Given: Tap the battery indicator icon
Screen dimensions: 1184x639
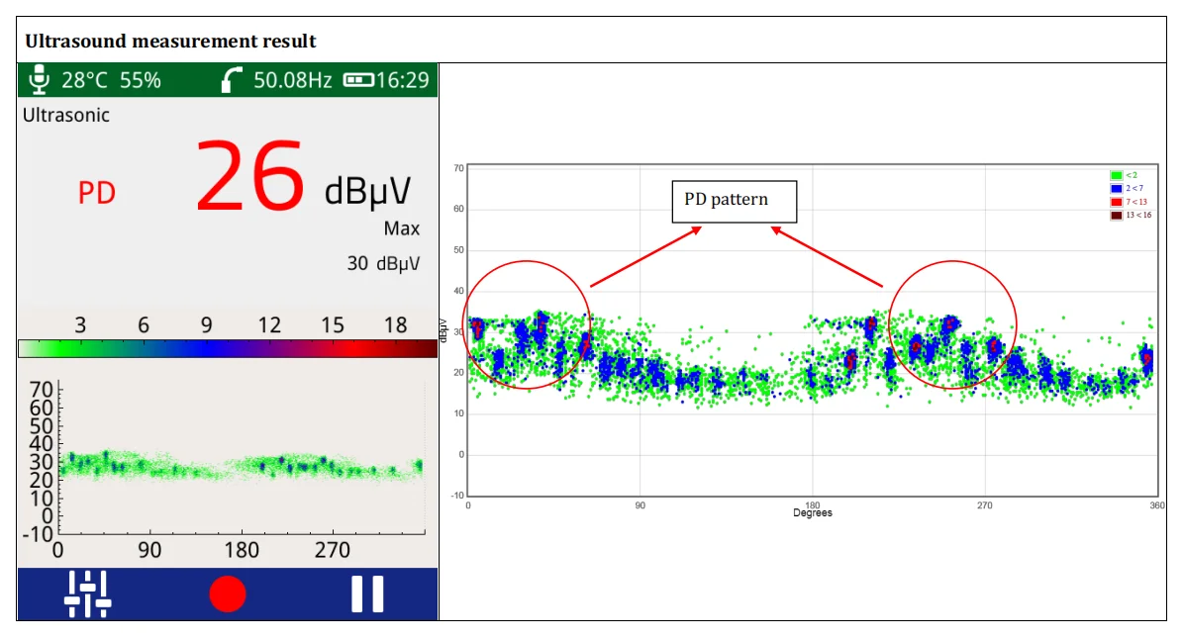Looking at the screenshot, I should [359, 78].
